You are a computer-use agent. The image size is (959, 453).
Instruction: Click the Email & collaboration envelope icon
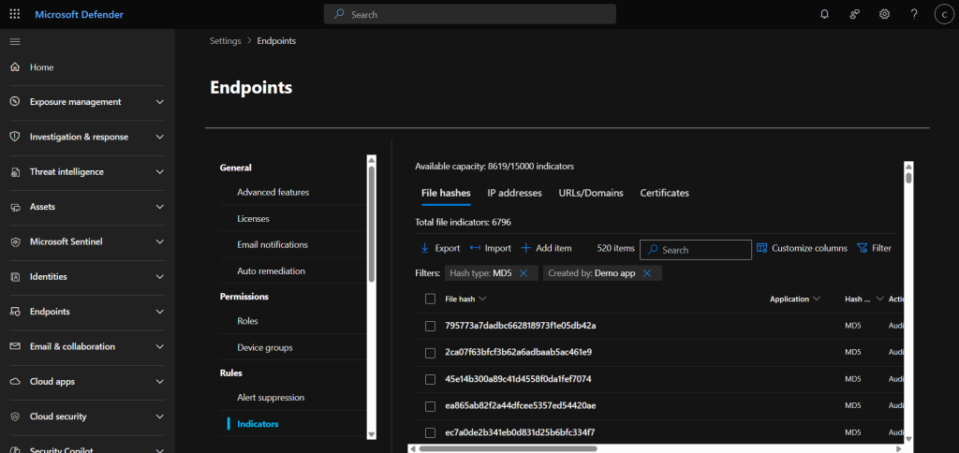[x=16, y=346]
